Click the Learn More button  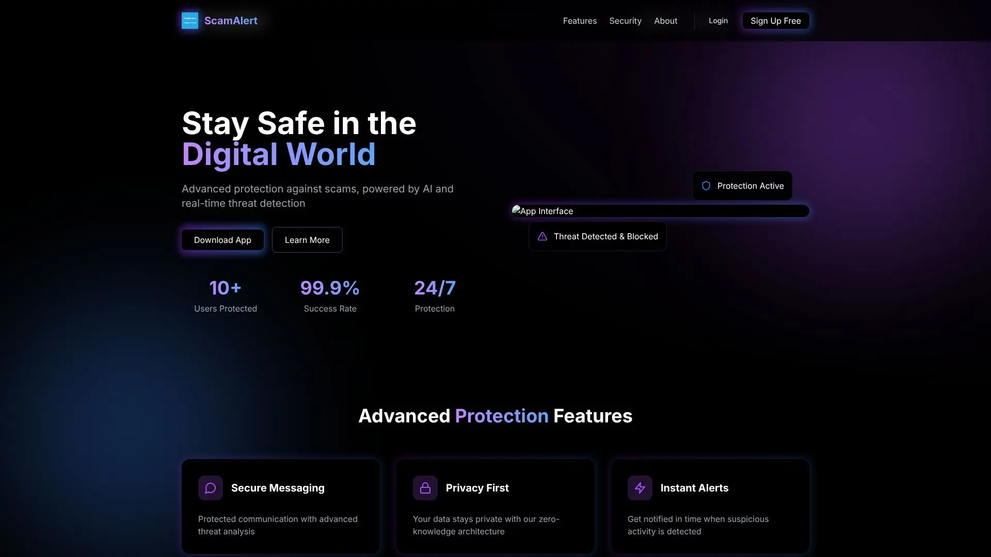coord(307,240)
